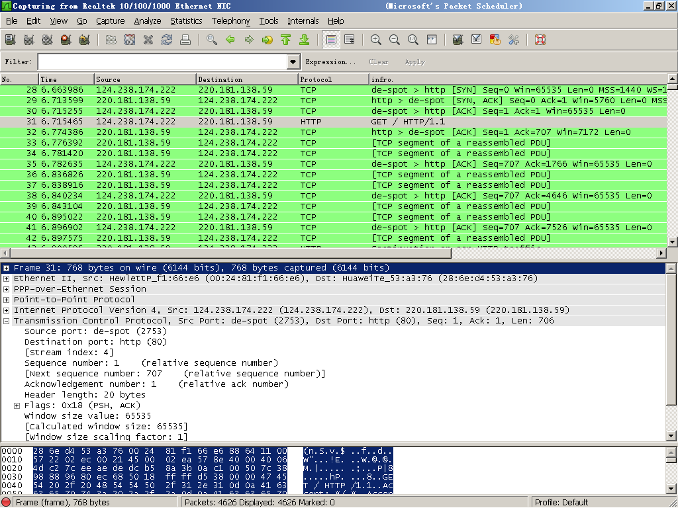
Task: Open the filter history dropdown arrow
Action: point(293,62)
